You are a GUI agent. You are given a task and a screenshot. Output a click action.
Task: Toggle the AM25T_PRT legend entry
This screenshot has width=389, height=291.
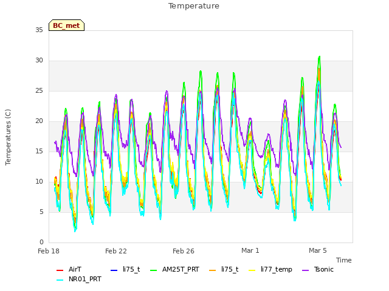pyautogui.click(x=174, y=269)
